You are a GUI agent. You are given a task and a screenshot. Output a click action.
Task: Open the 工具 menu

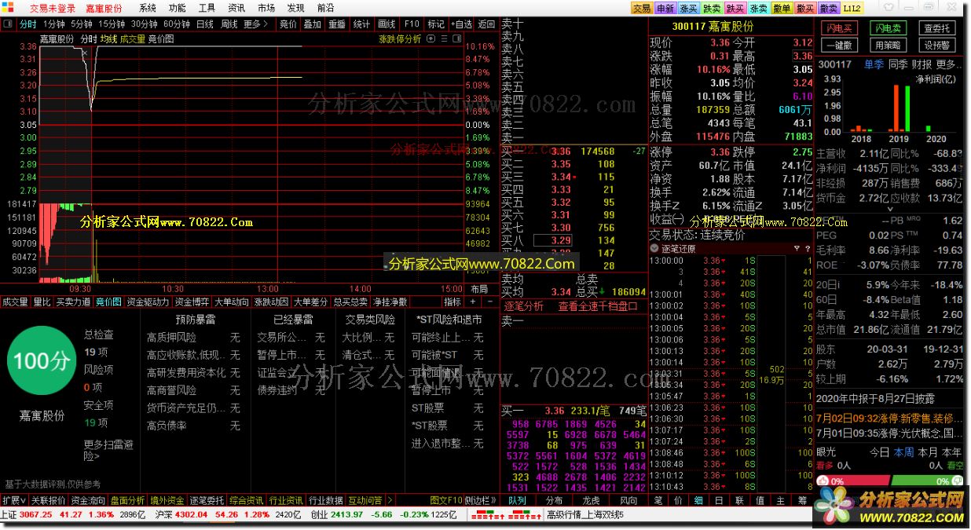(x=207, y=8)
